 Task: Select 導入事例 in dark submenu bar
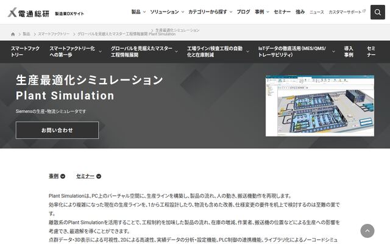[x=349, y=51]
